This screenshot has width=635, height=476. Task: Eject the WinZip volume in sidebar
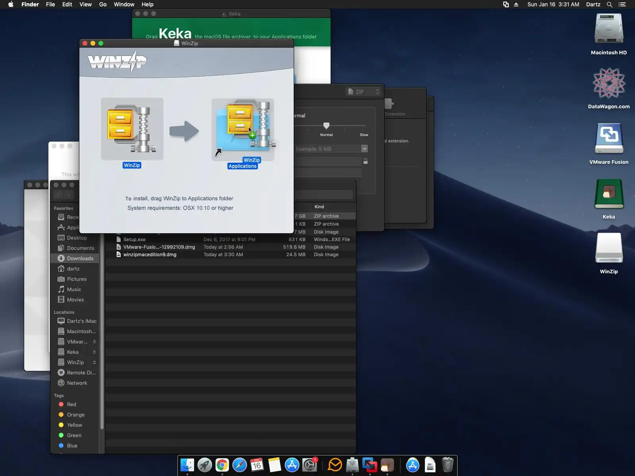pyautogui.click(x=94, y=362)
